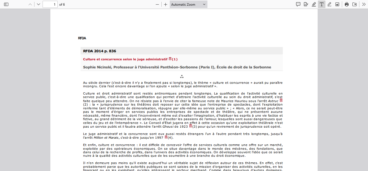Click paragraph starting 'Et enfin, culture et concurrence'
368x171 pixels.
pyautogui.click(x=183, y=150)
